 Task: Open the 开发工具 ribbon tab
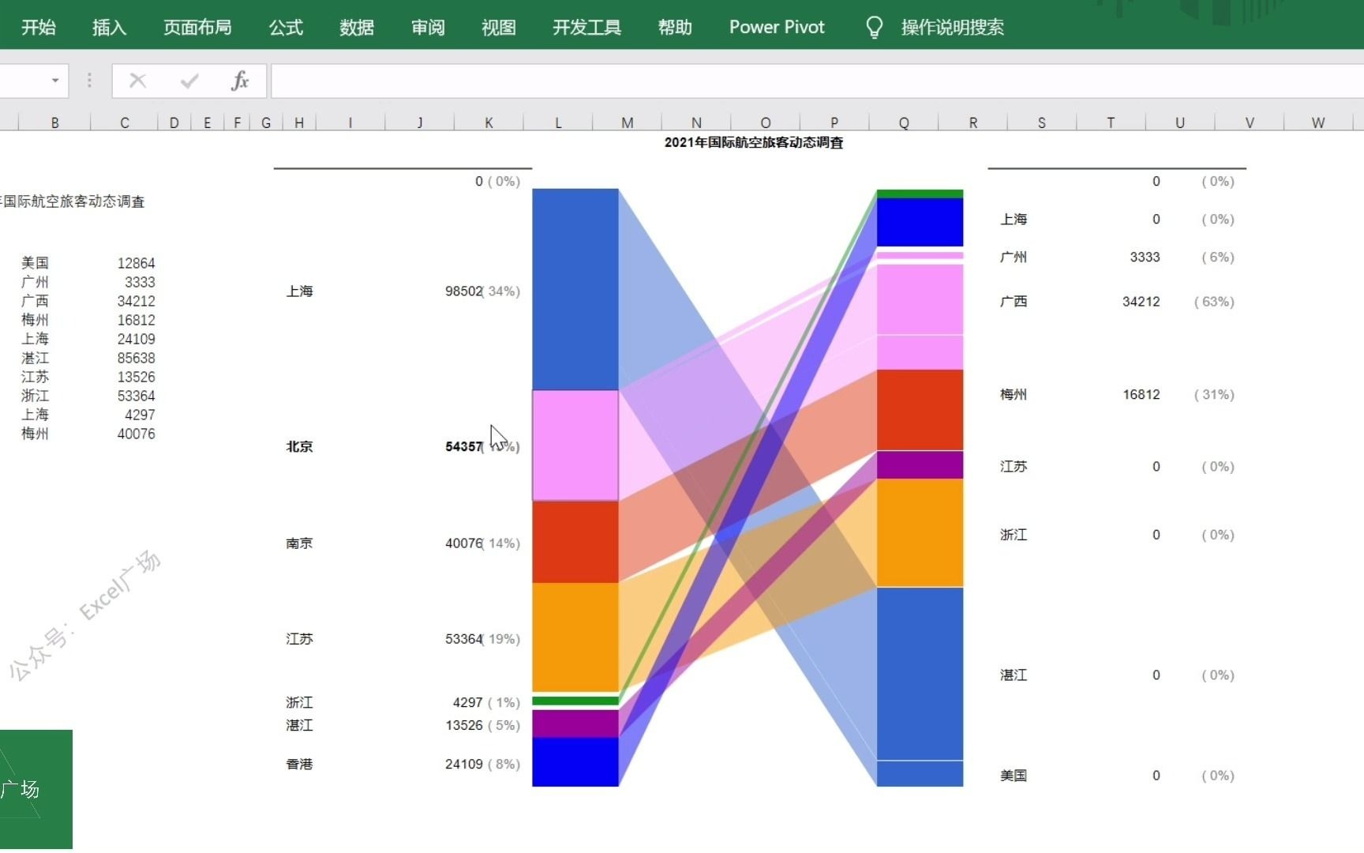586,26
